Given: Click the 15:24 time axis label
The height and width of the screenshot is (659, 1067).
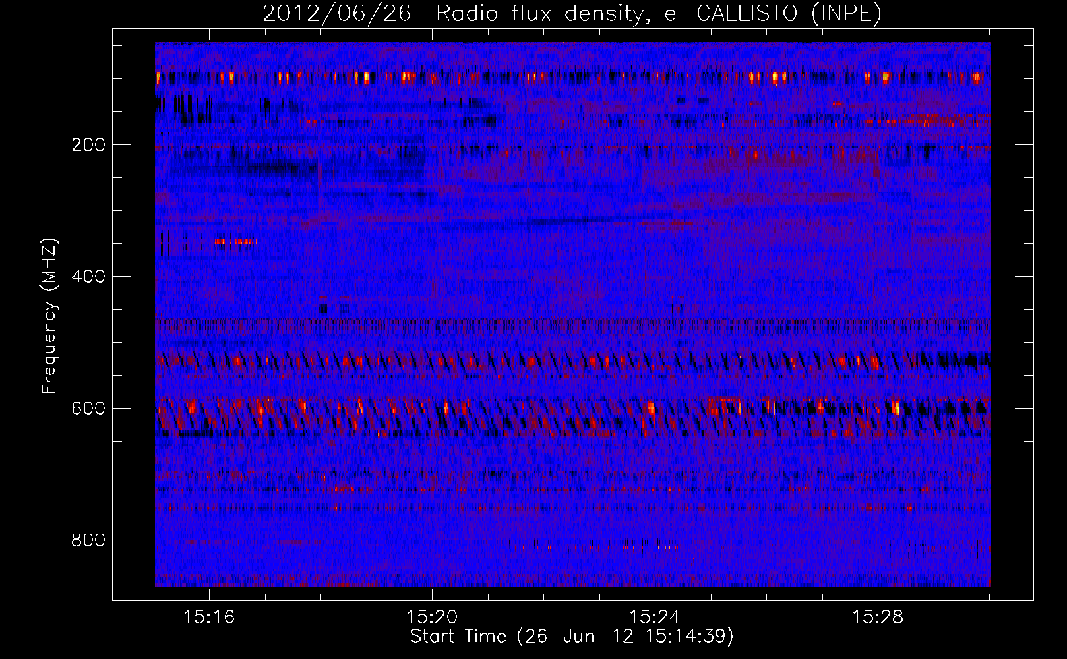Looking at the screenshot, I should [655, 617].
